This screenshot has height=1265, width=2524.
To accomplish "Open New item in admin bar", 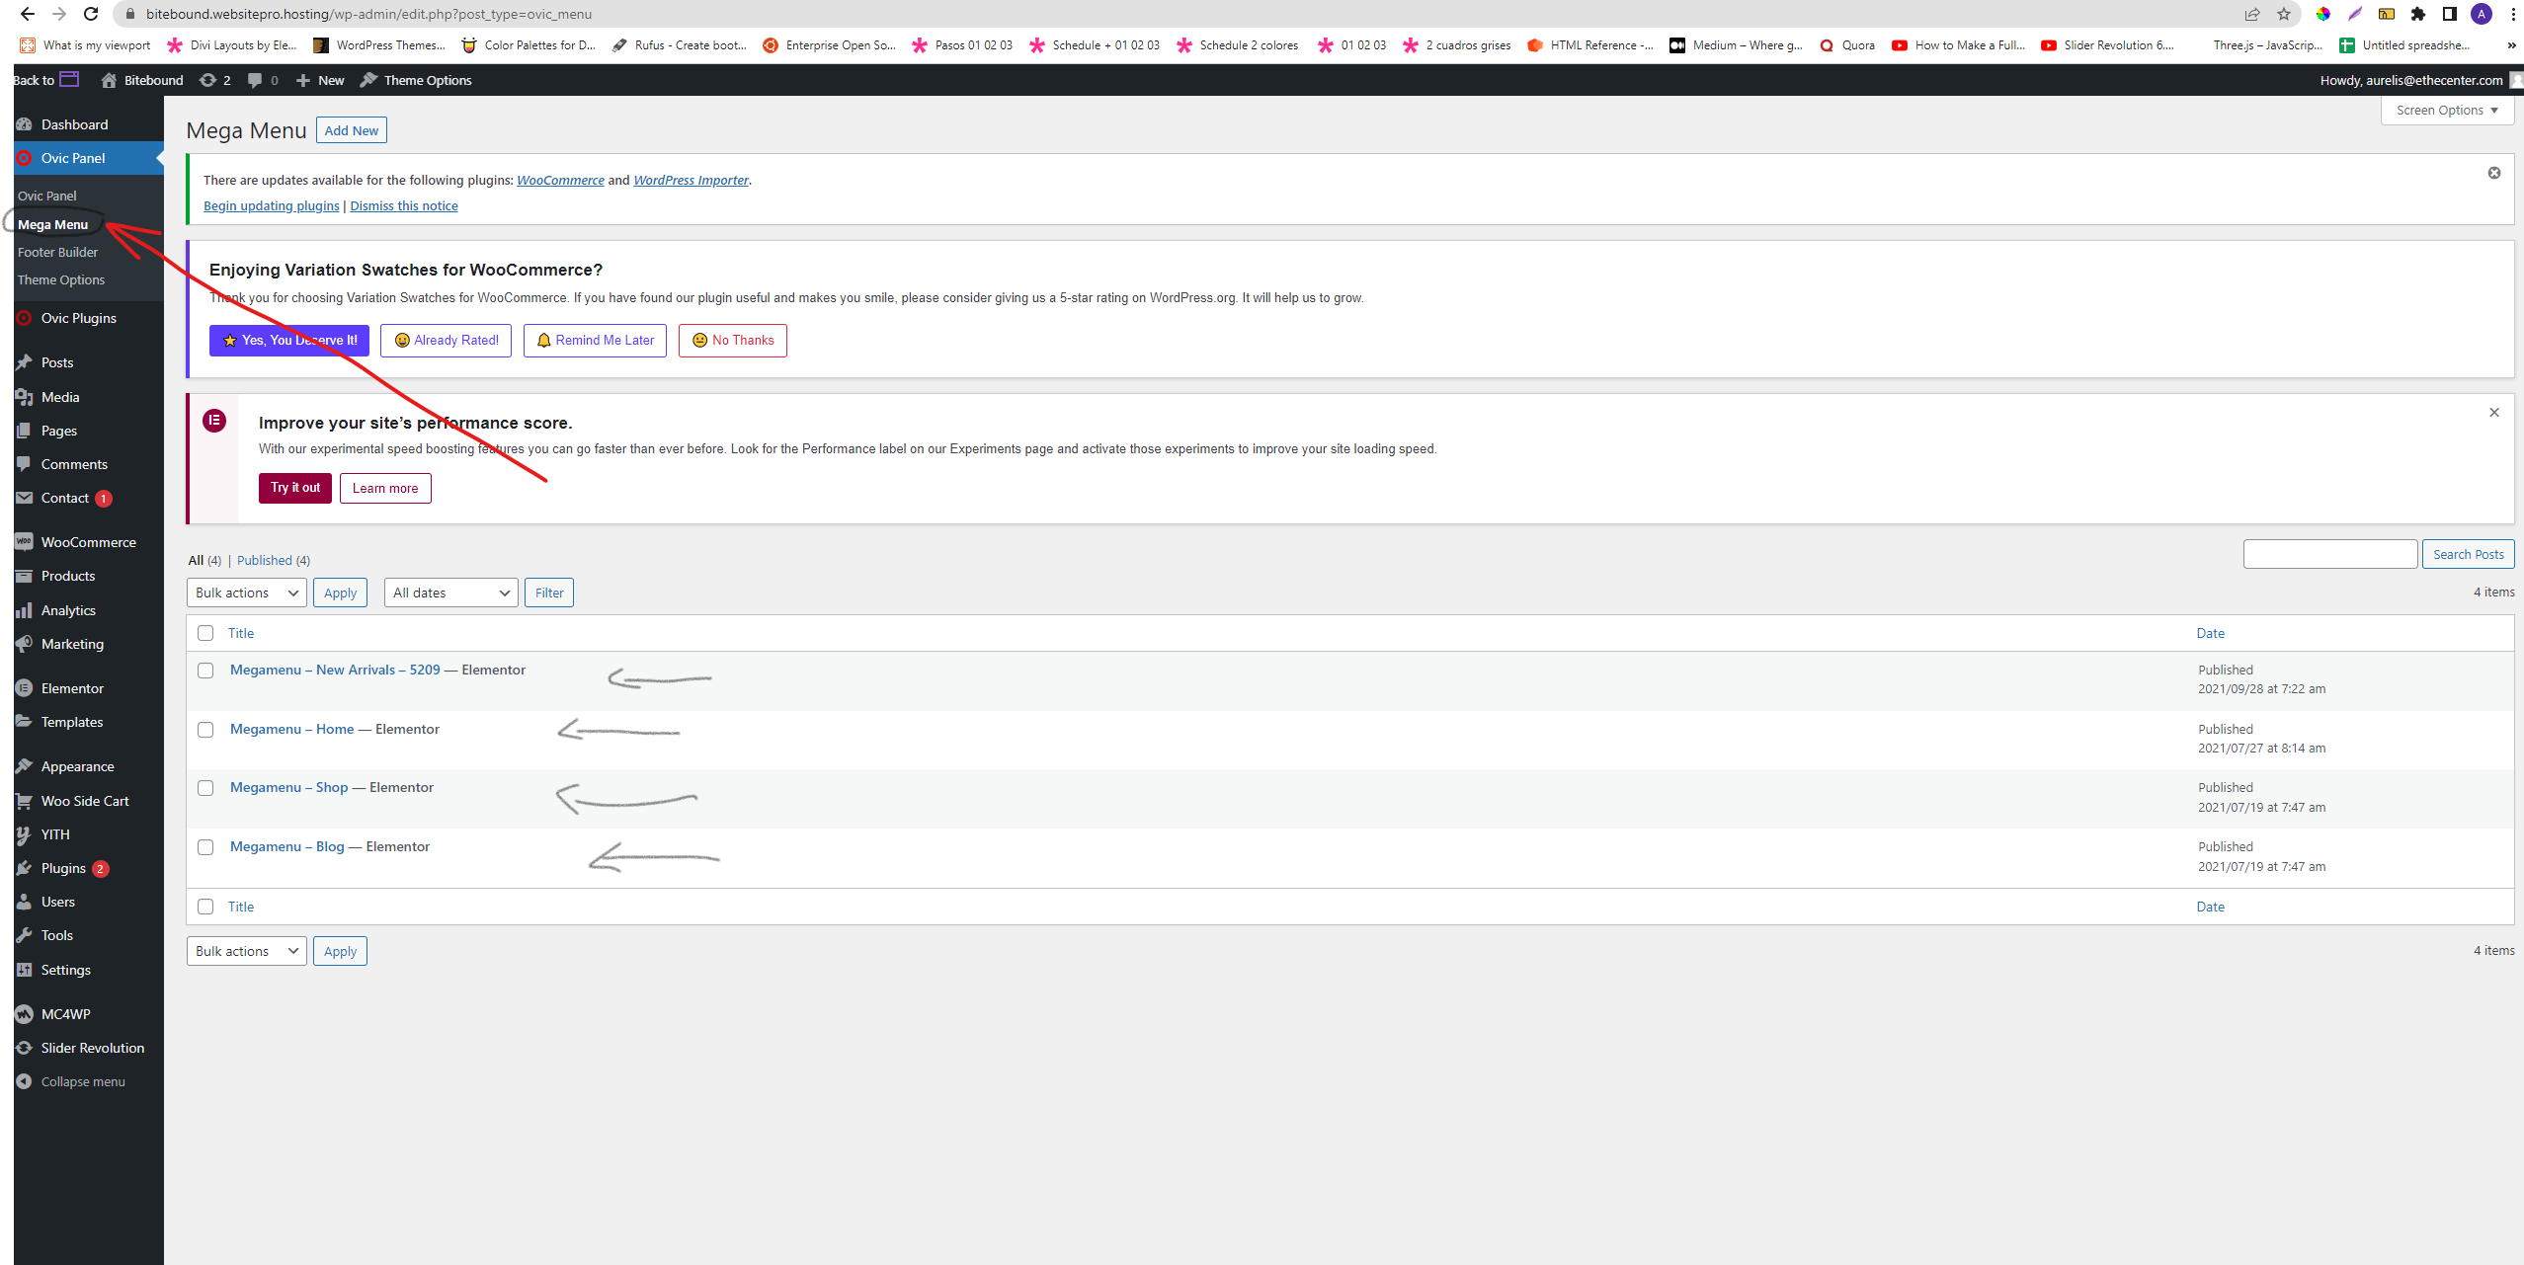I will tap(320, 80).
